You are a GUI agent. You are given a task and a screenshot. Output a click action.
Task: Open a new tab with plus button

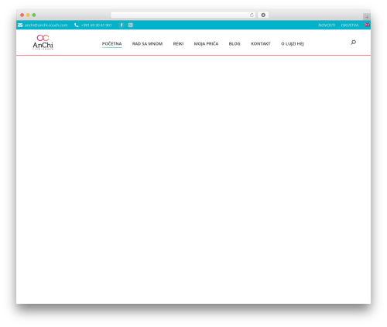(367, 17)
